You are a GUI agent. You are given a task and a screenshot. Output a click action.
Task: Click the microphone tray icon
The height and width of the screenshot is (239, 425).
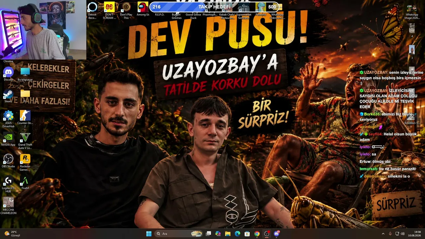click(390, 234)
